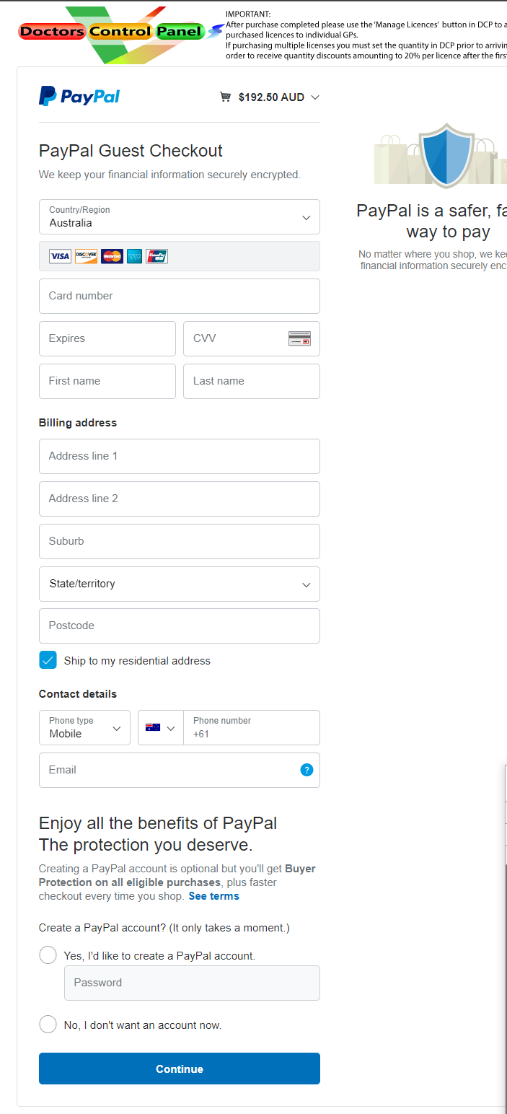Click the Visa card icon

click(60, 256)
